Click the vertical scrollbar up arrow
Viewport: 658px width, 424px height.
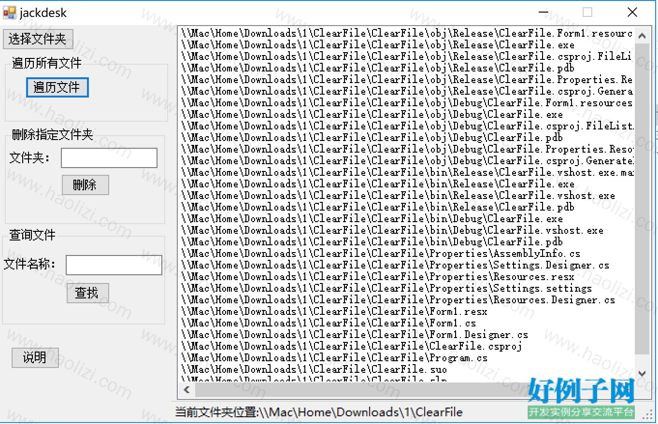(x=642, y=36)
